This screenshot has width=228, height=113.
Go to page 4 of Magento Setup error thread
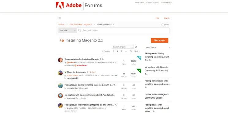click(x=94, y=72)
